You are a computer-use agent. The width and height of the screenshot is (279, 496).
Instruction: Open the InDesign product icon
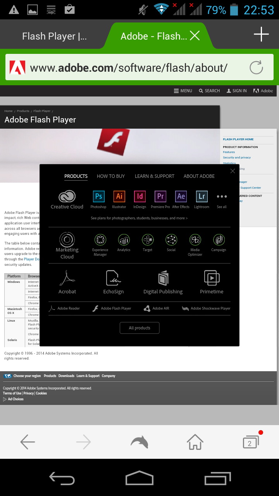[139, 196]
